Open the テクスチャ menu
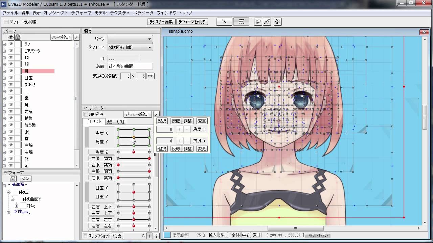The height and width of the screenshot is (243, 433). pos(120,13)
